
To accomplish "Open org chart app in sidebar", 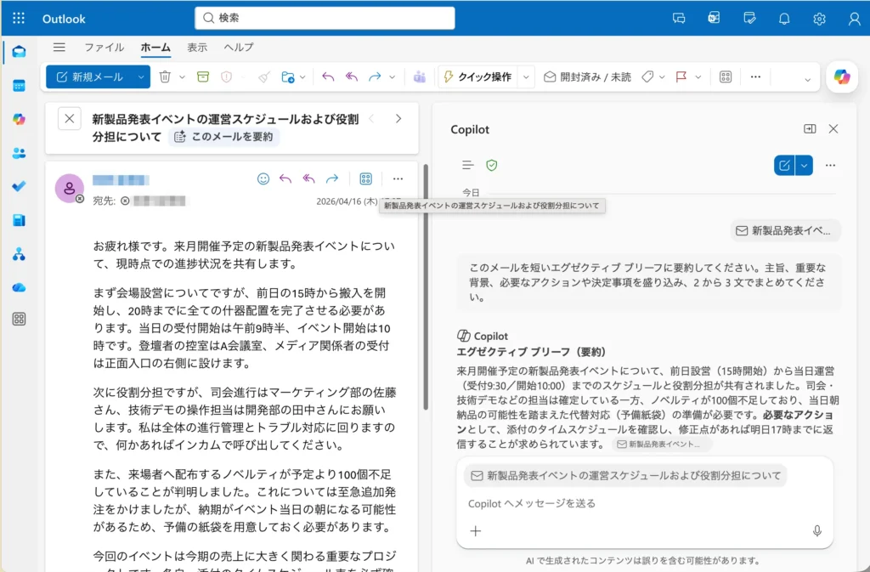I will click(x=19, y=254).
